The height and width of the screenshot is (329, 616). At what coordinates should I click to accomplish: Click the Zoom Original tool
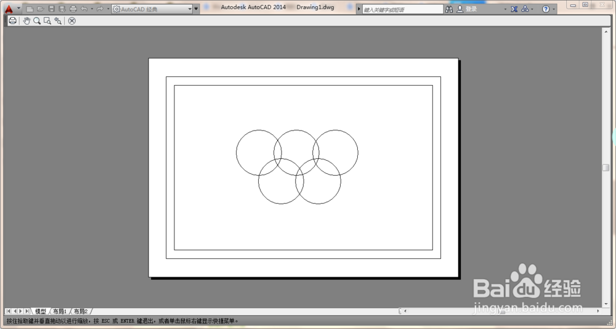point(58,21)
